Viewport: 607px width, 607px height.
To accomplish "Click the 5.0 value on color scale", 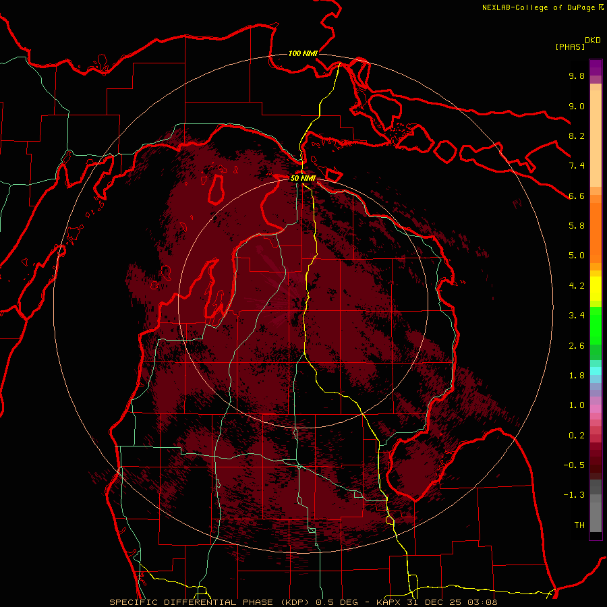I will tap(577, 256).
